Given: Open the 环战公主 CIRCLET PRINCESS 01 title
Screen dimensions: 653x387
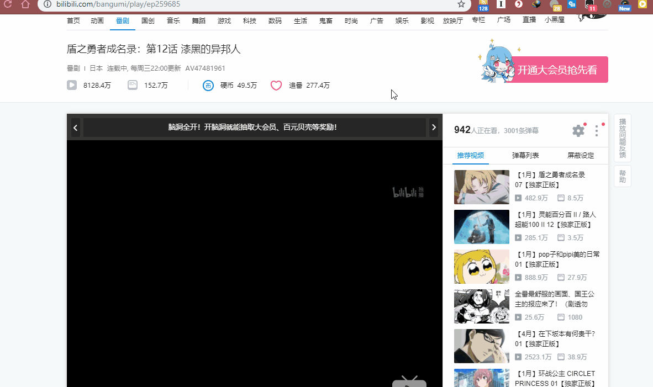Looking at the screenshot, I should [x=555, y=378].
